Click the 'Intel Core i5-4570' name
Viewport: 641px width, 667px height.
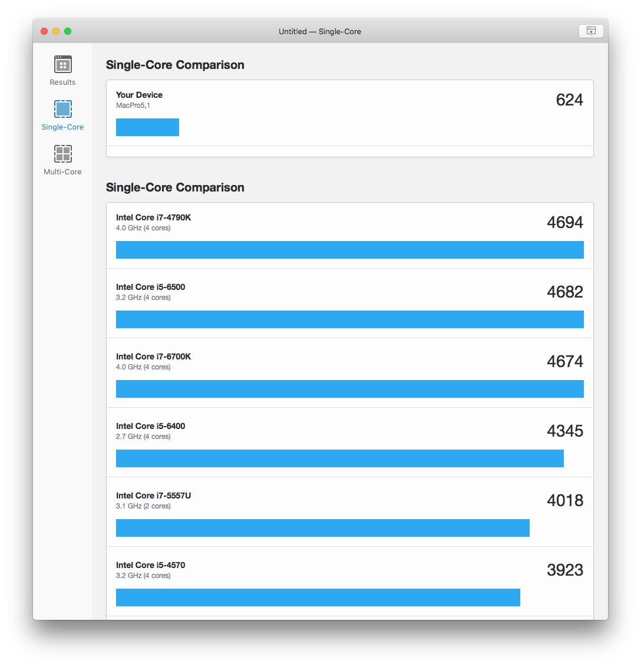point(151,565)
